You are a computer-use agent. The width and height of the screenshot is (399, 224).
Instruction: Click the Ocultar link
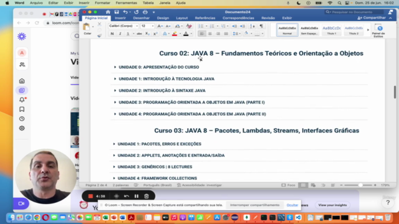(x=292, y=205)
